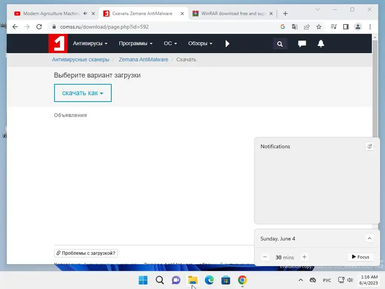The width and height of the screenshot is (385, 289).
Task: Expand the Программы menu
Action: [135, 44]
